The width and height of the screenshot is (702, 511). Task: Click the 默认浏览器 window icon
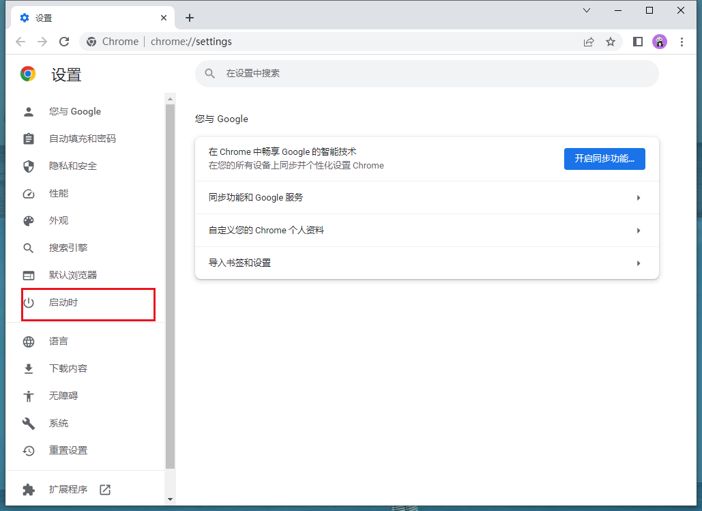(29, 276)
